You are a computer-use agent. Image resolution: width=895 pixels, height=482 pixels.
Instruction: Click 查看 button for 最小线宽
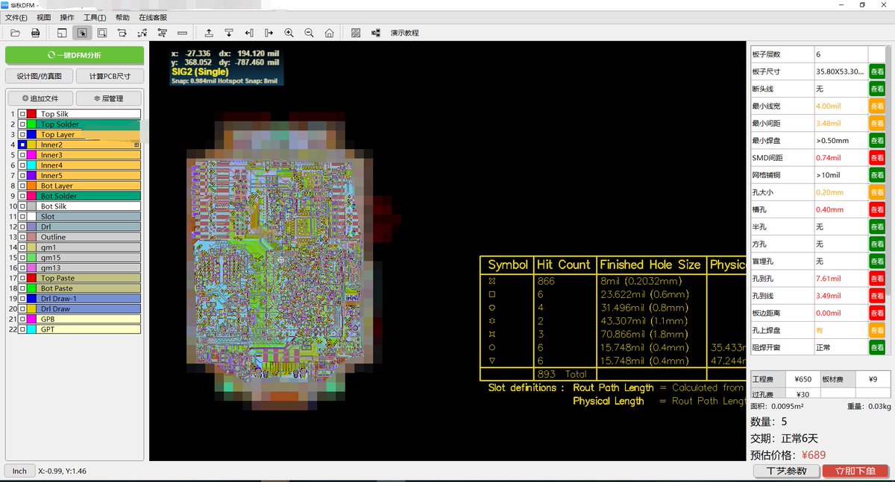(x=877, y=107)
